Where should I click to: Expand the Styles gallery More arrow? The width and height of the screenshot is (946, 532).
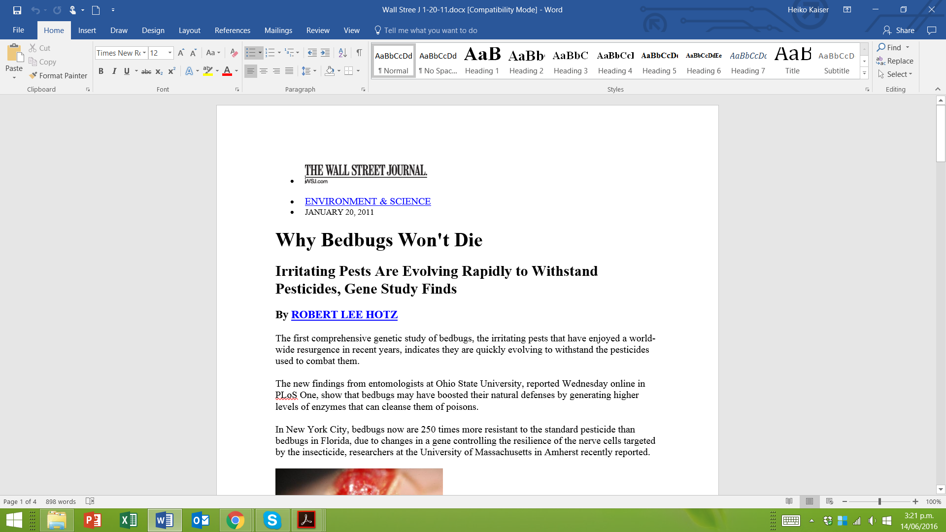(x=864, y=73)
